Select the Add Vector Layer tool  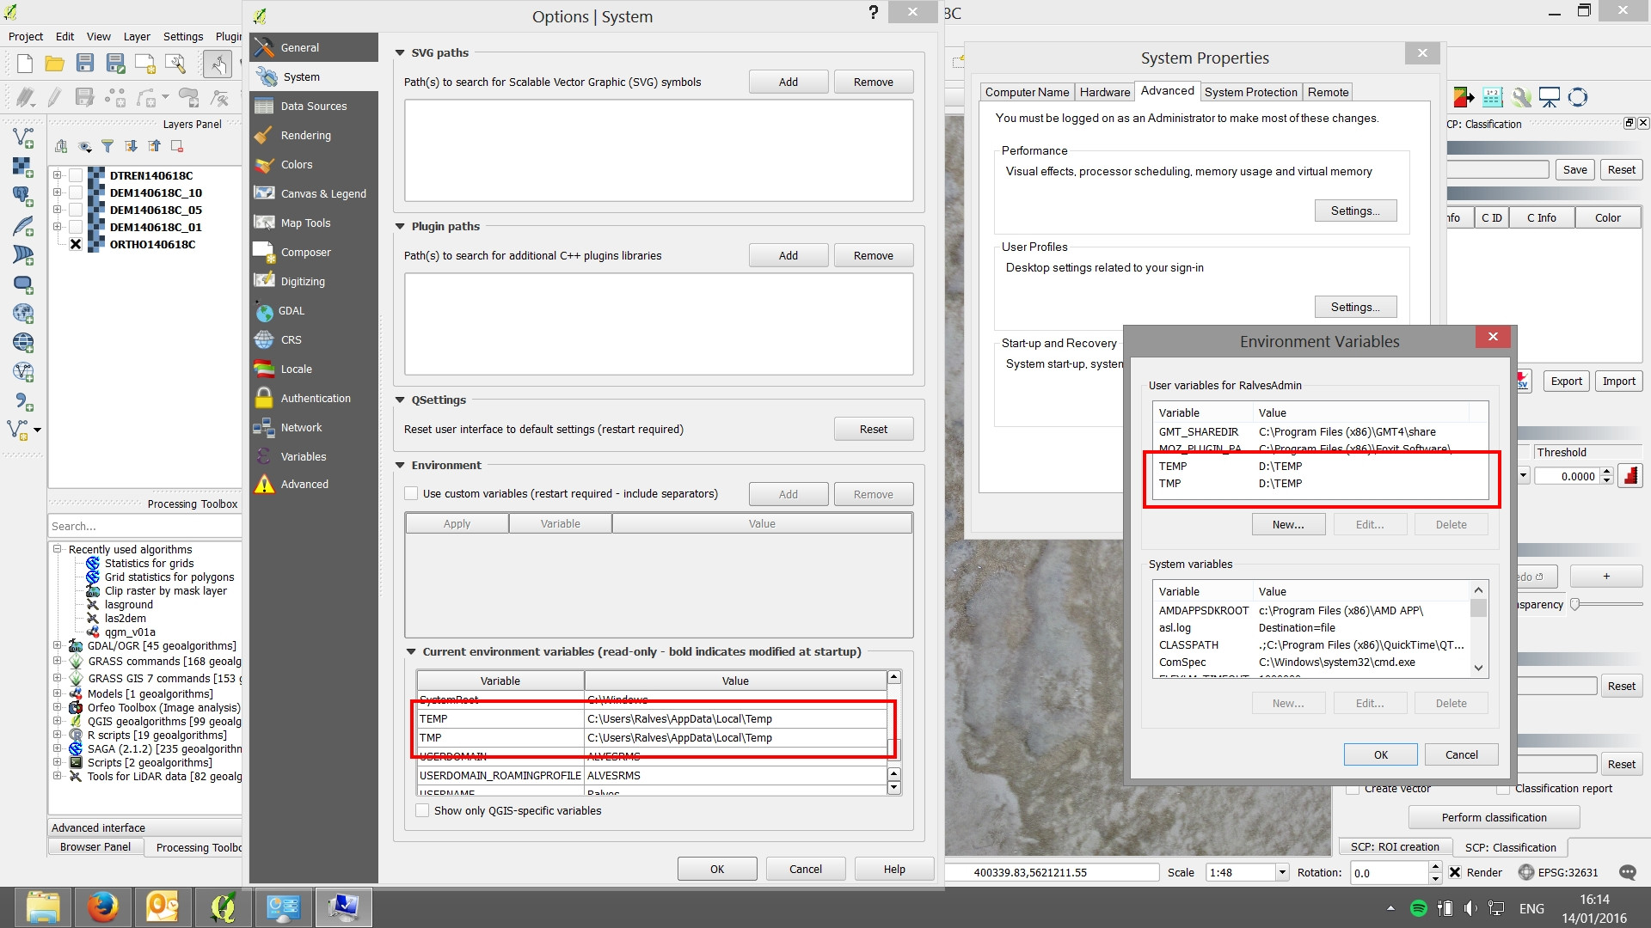(x=23, y=138)
